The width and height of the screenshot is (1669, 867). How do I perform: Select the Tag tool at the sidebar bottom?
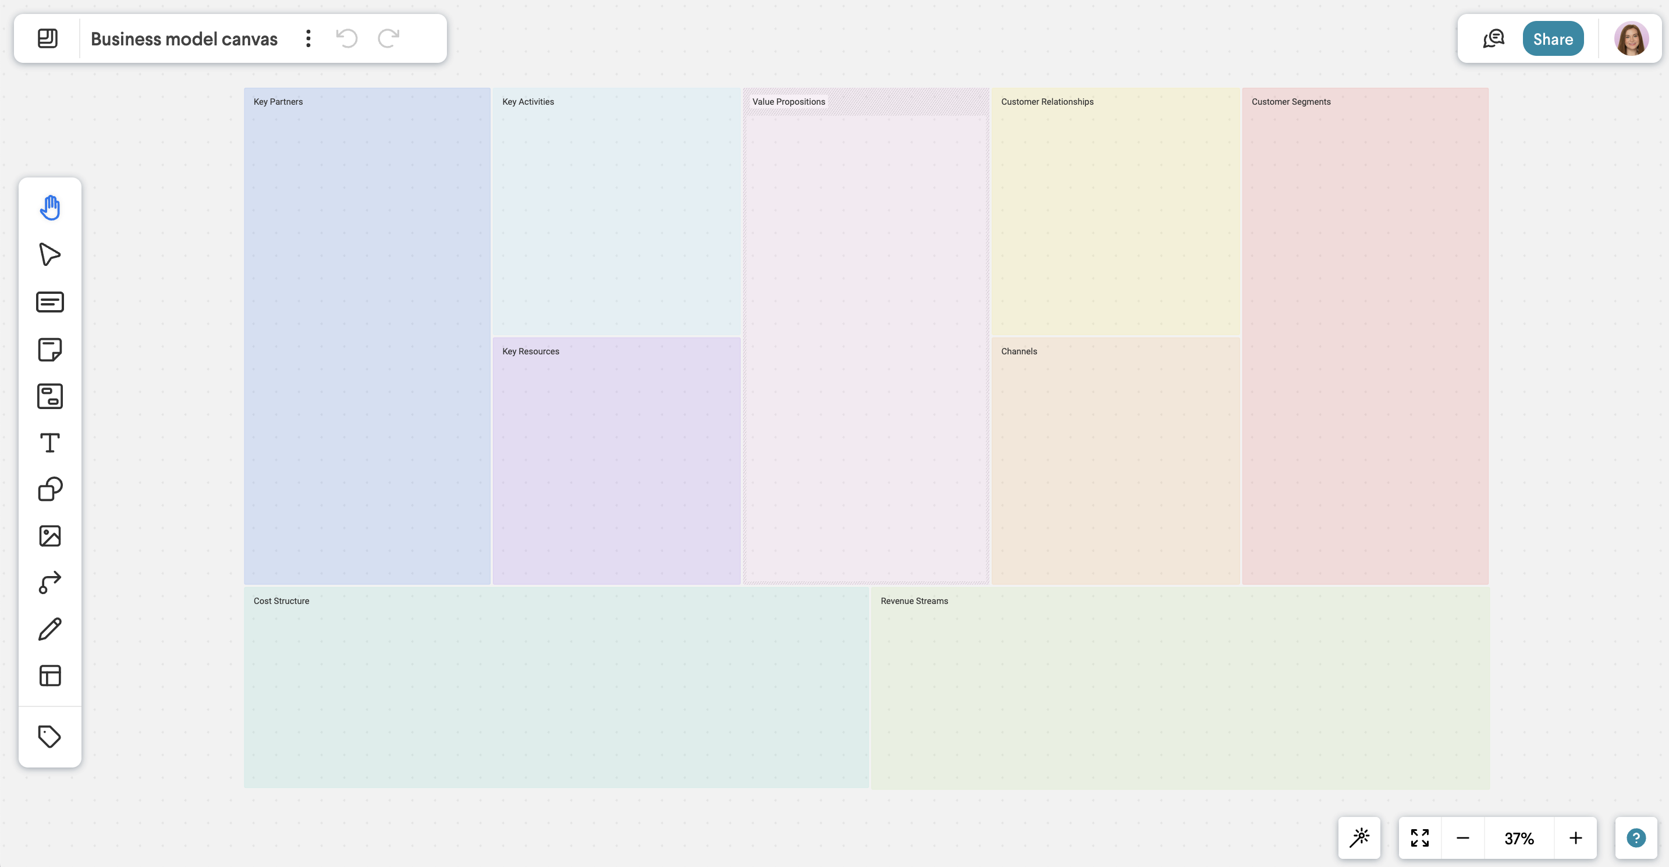tap(50, 736)
